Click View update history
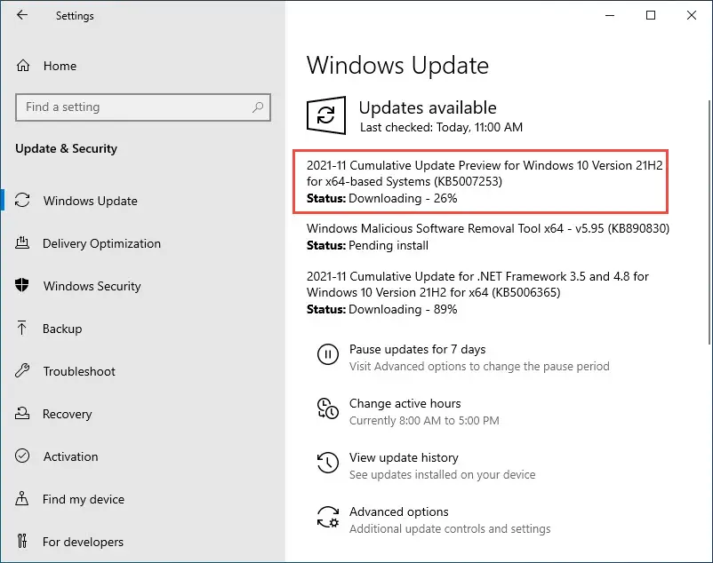This screenshot has width=713, height=563. click(404, 457)
